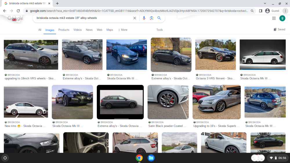The width and height of the screenshot is (290, 163).
Task: Click the browser address bar URL
Action: (139, 11)
